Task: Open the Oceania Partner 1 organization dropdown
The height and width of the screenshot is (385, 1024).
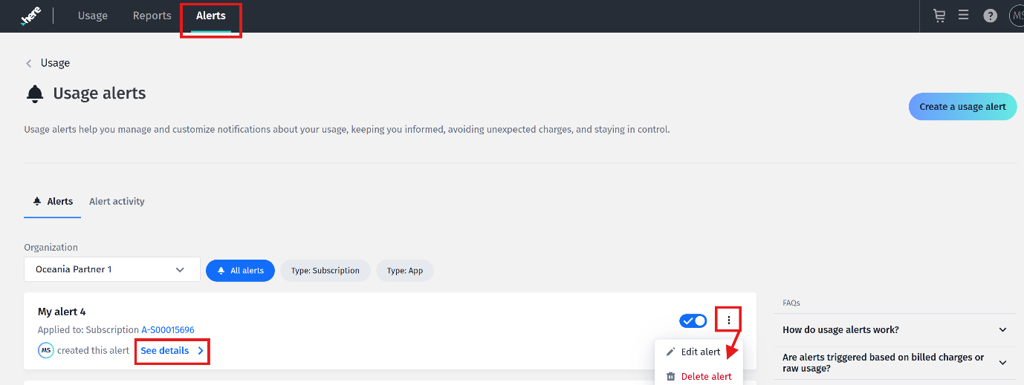Action: pyautogui.click(x=112, y=269)
